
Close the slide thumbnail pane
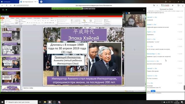click(21, 26)
